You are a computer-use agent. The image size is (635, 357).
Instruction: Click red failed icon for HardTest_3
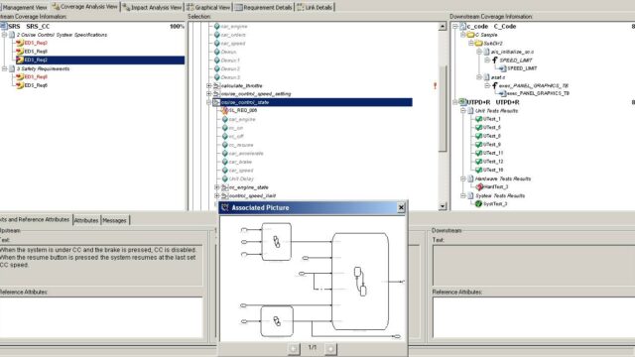tap(479, 187)
